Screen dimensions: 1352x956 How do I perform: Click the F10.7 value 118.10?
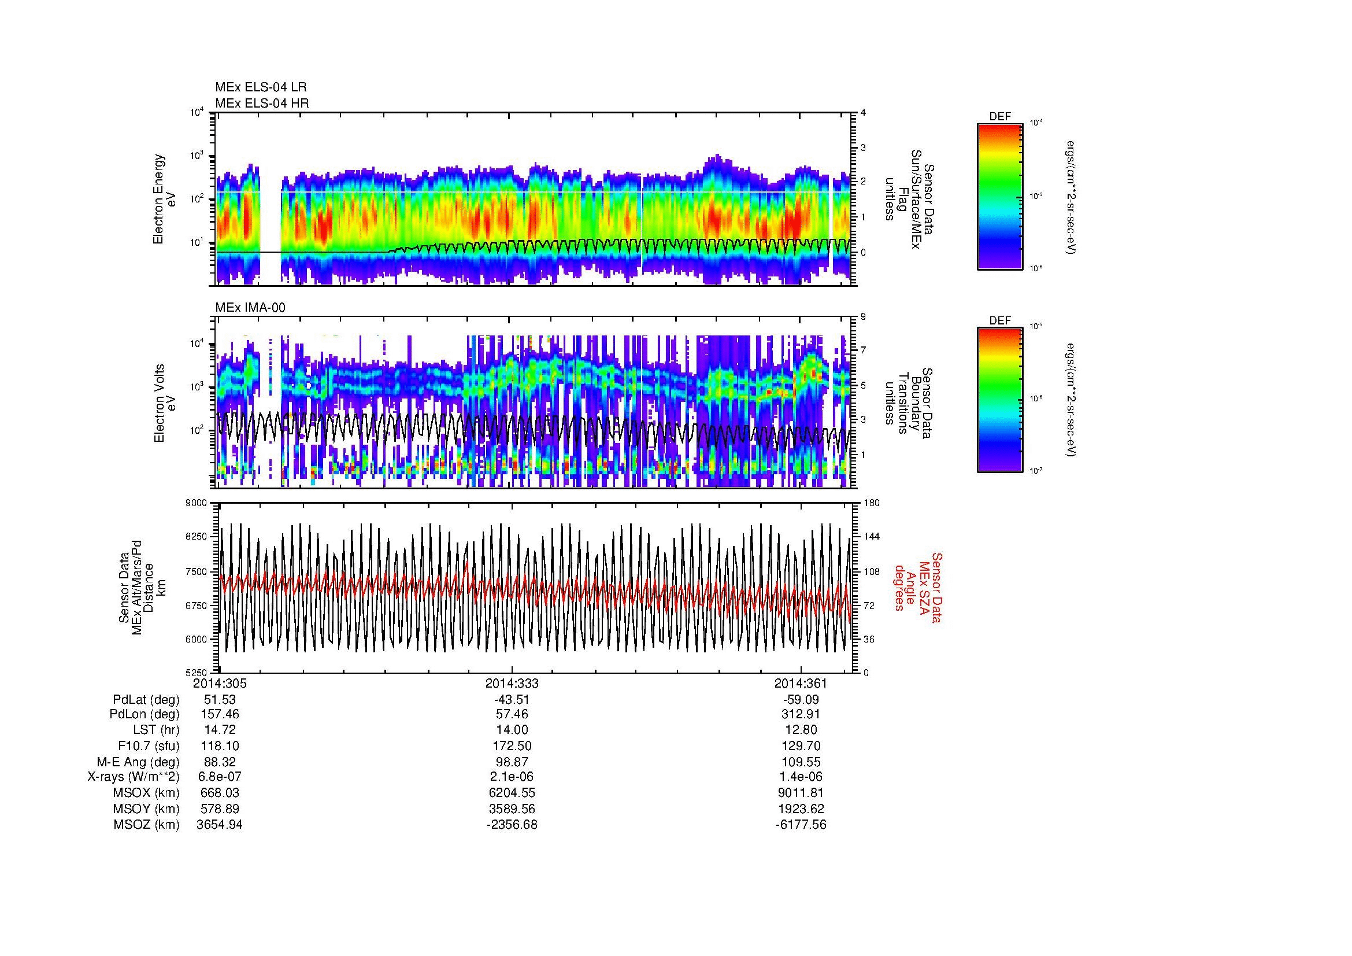coord(220,745)
